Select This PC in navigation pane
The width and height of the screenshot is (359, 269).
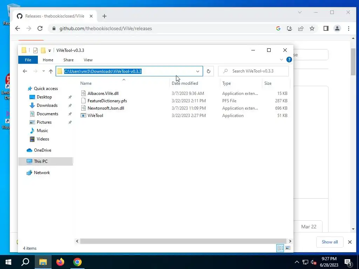point(45,161)
